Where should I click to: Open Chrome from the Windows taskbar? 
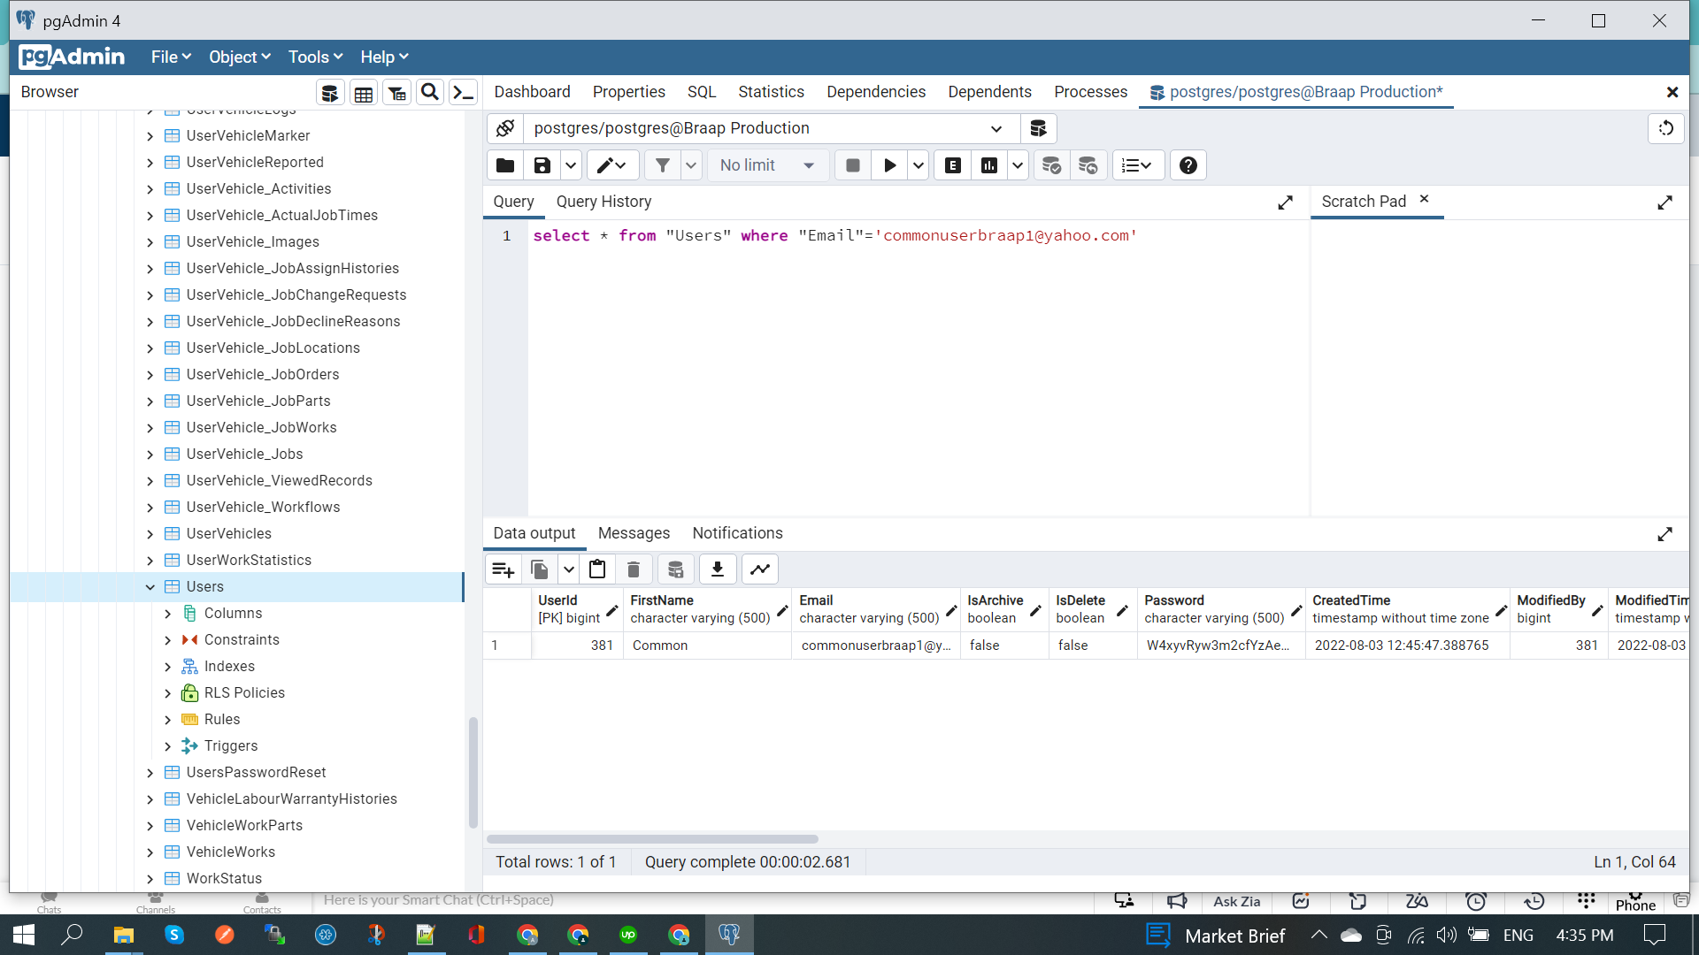coord(527,935)
